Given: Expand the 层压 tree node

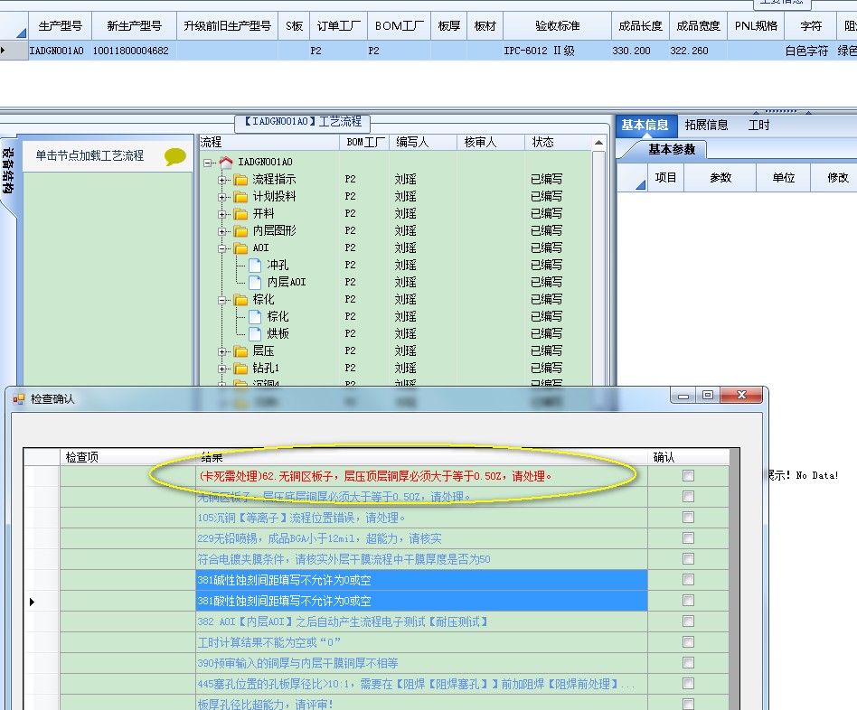Looking at the screenshot, I should pyautogui.click(x=221, y=351).
